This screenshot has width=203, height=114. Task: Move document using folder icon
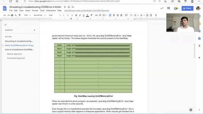69,7
